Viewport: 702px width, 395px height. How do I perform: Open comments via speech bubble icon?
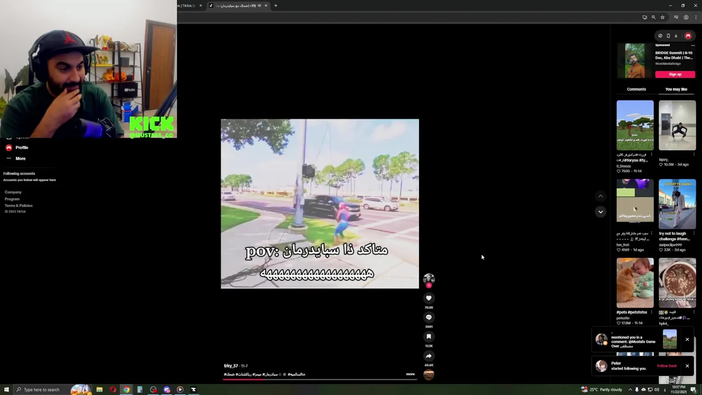[429, 317]
